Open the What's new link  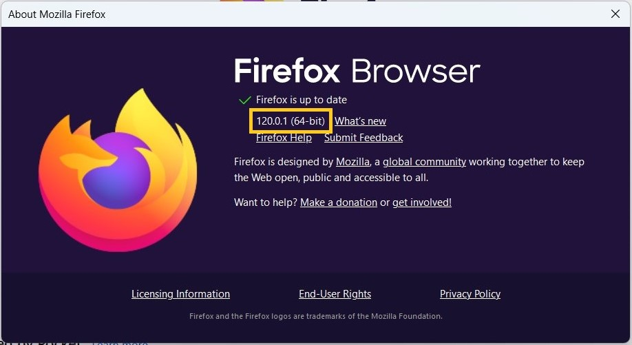[x=360, y=121]
